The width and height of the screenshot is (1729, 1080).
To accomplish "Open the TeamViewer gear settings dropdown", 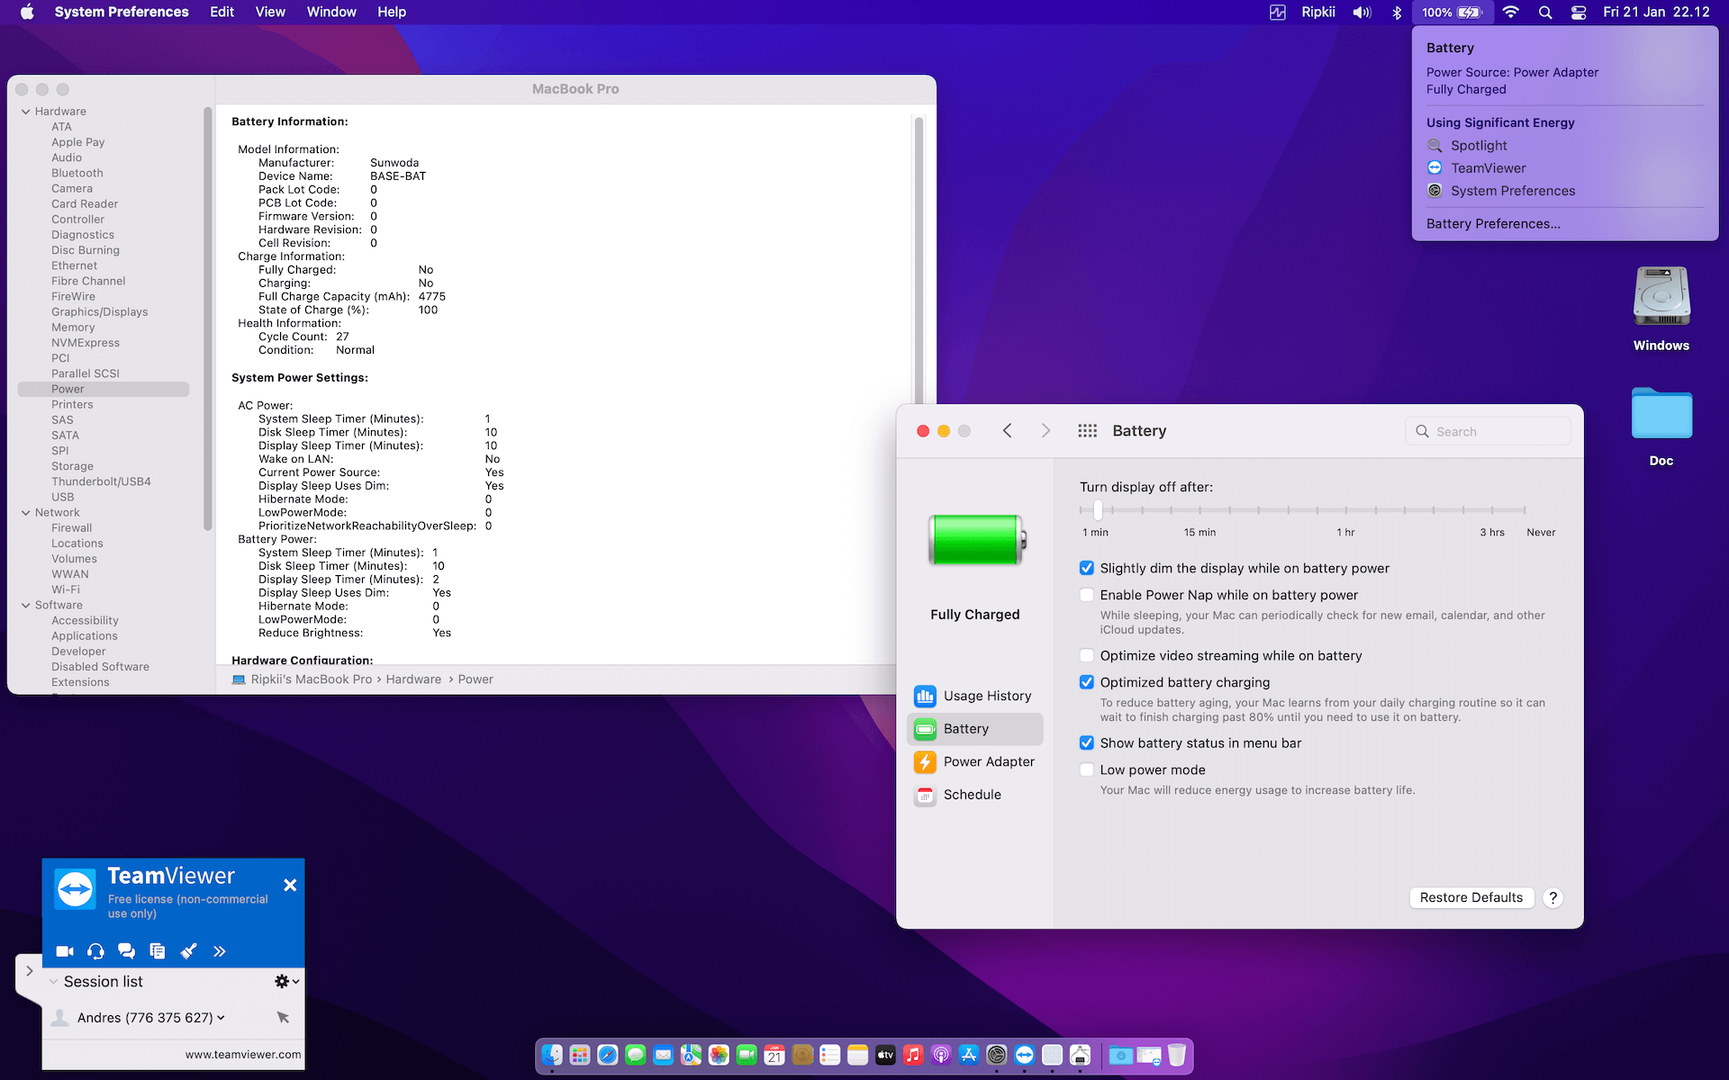I will click(286, 981).
